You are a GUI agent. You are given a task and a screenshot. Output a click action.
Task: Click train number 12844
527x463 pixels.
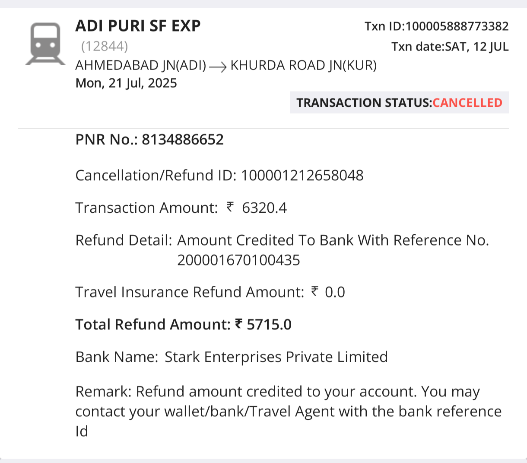click(105, 46)
